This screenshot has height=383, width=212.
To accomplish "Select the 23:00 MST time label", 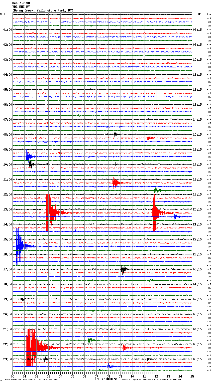I will 8,359.
